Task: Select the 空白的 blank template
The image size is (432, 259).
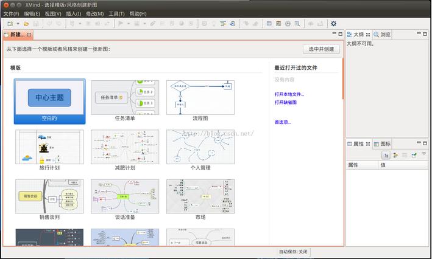Action: (x=49, y=102)
